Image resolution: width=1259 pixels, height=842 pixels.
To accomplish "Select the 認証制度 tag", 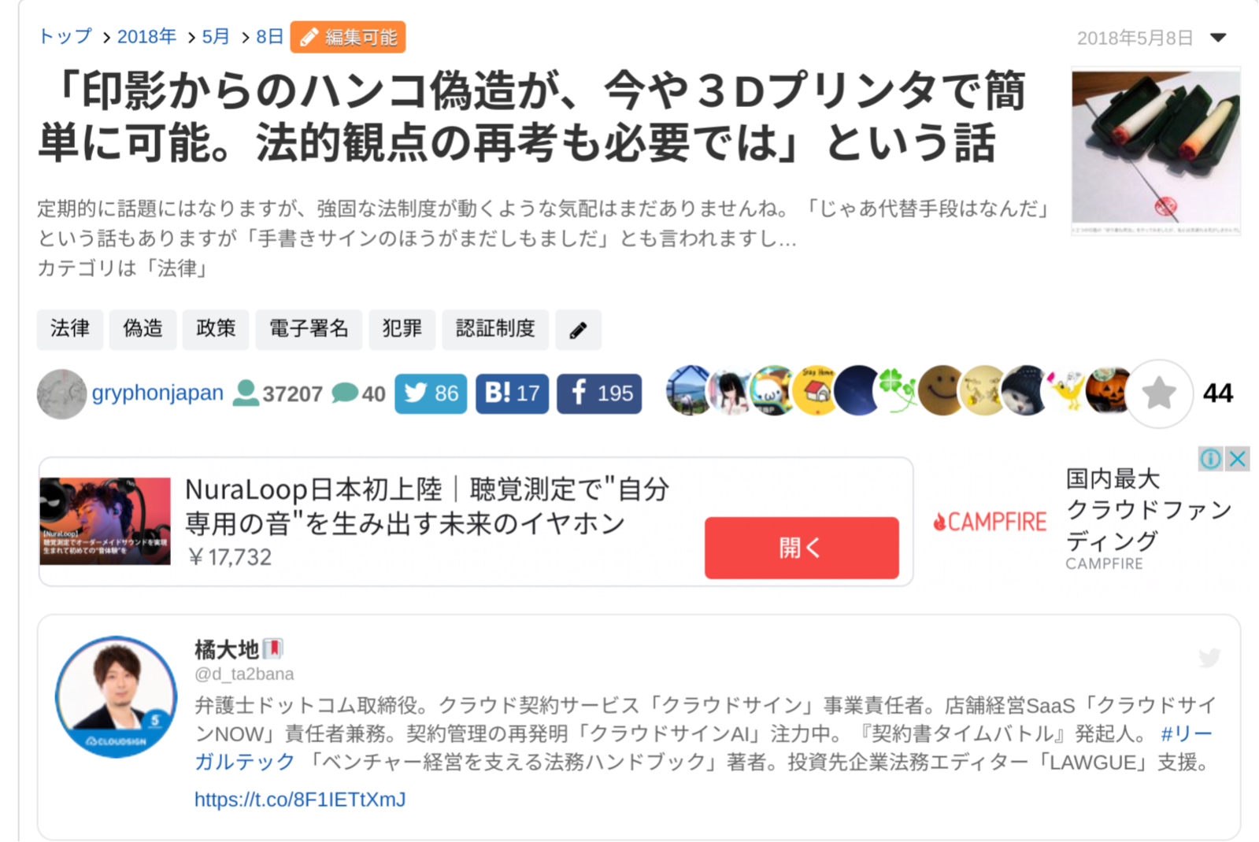I will point(495,329).
